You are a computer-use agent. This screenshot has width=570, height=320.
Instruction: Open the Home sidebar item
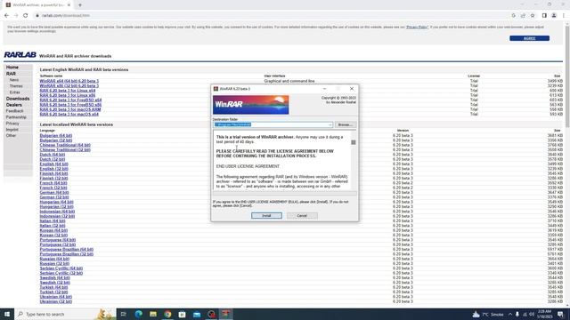coord(12,68)
